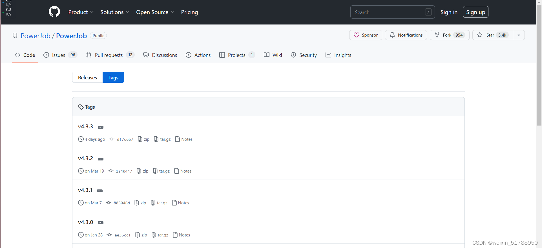The width and height of the screenshot is (542, 248).
Task: View release Notes for v4.3.3
Action: (184, 139)
